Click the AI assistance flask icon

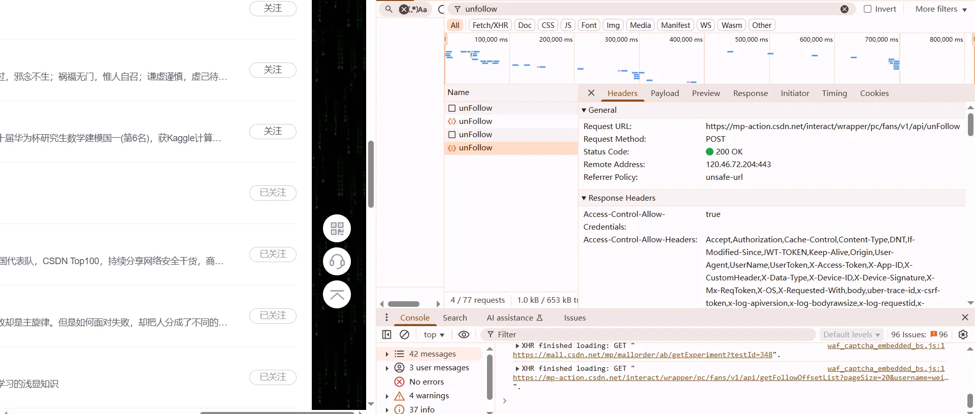[539, 318]
